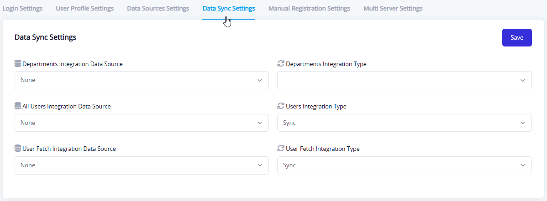
Task: Click chevron arrow of User Fetch Integration Data Source
Action: pos(260,165)
